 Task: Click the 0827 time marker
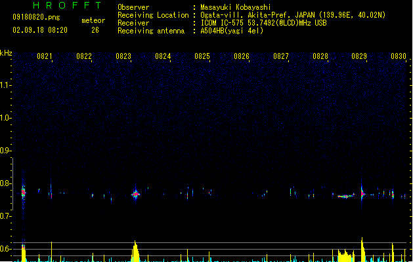click(281, 56)
